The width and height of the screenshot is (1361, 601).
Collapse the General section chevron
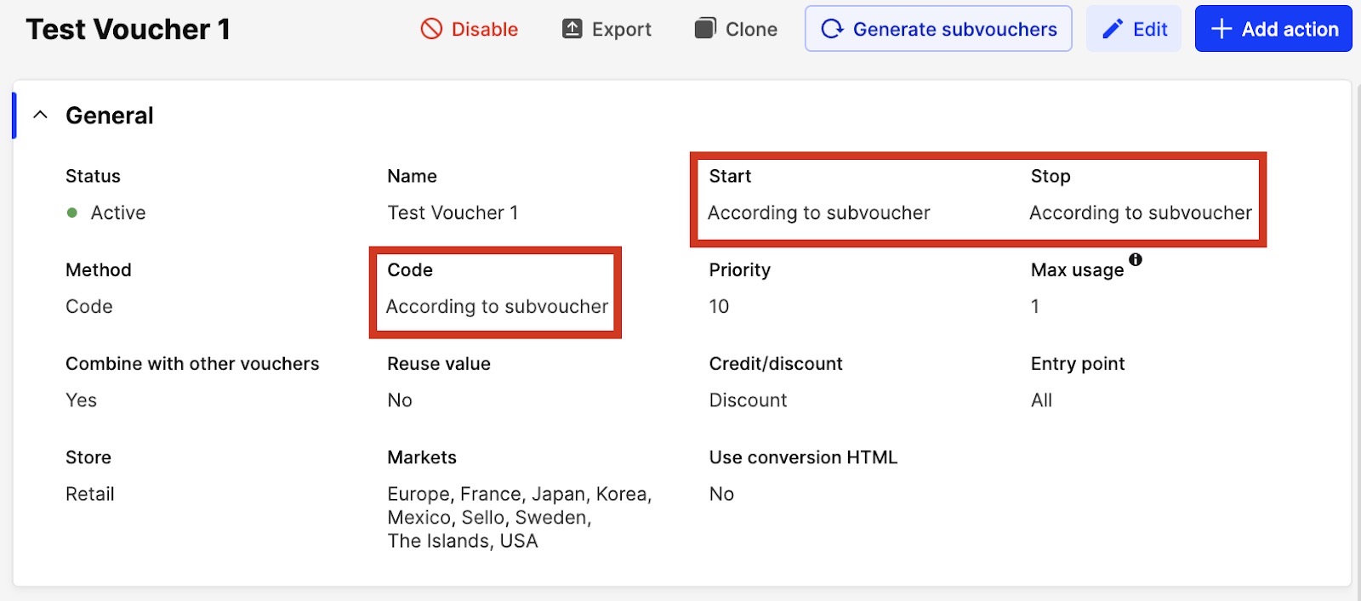point(40,115)
